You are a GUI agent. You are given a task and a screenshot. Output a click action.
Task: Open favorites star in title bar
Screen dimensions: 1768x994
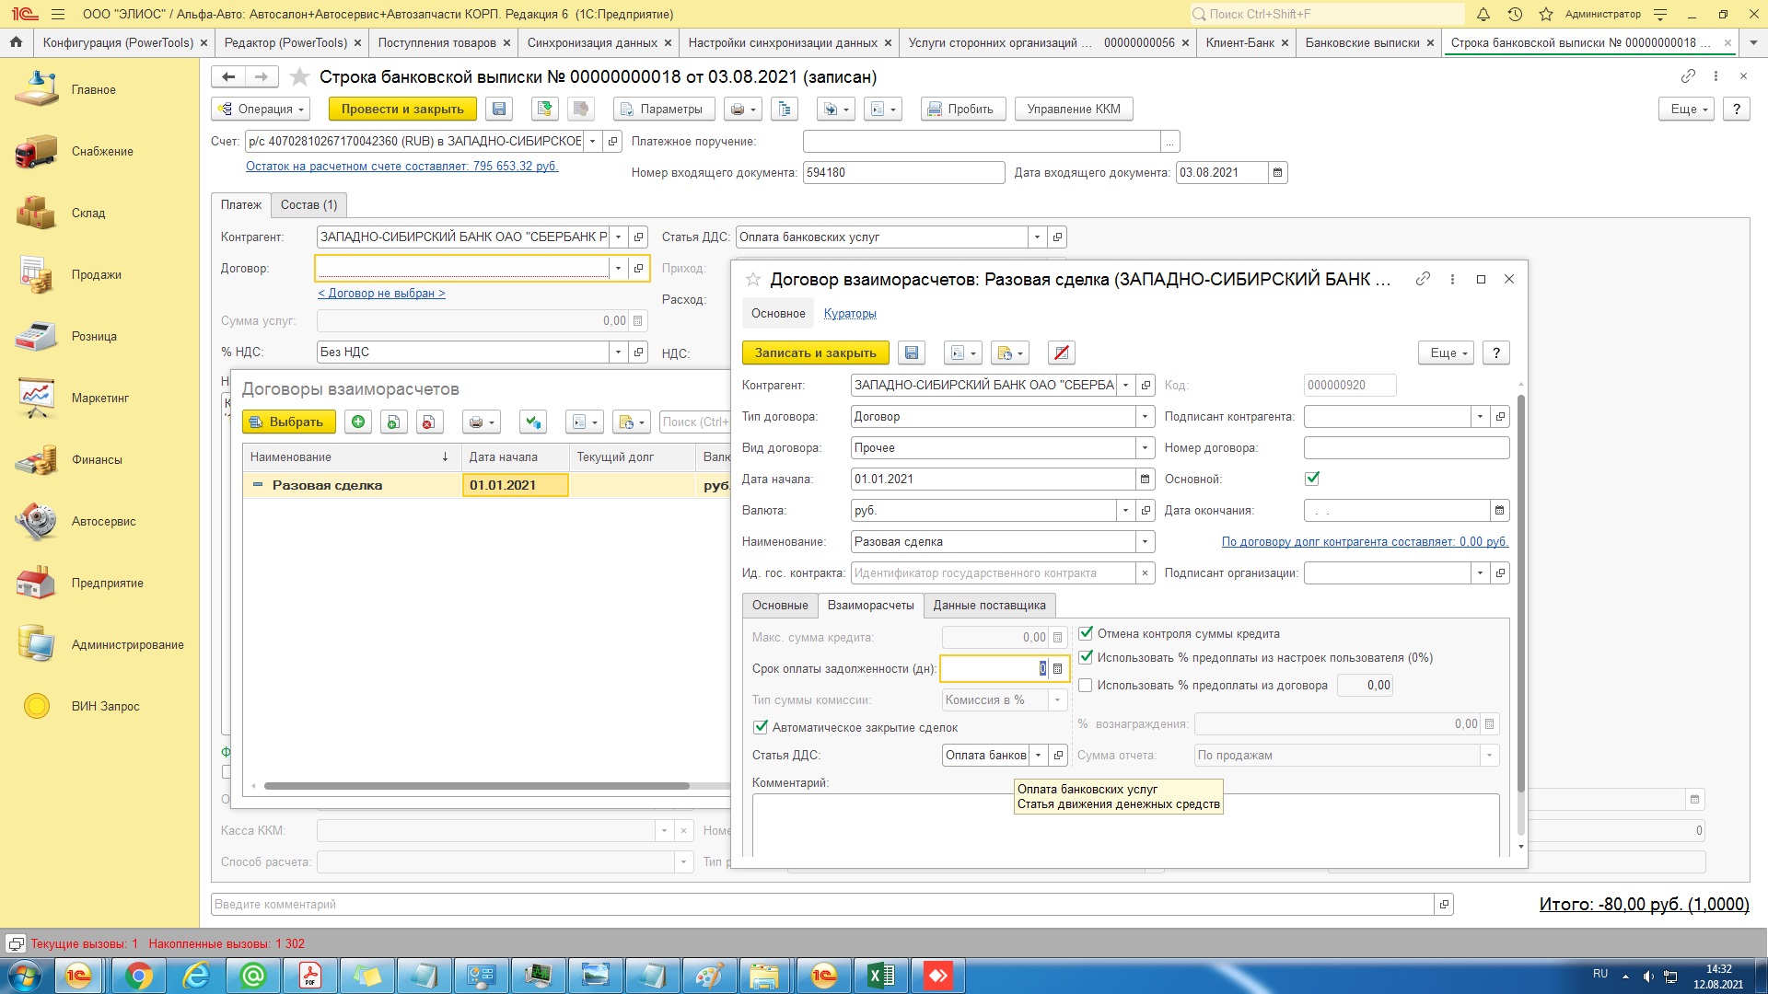point(1546,15)
